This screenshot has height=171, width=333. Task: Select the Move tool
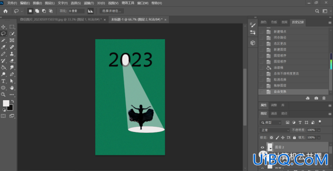(3, 27)
